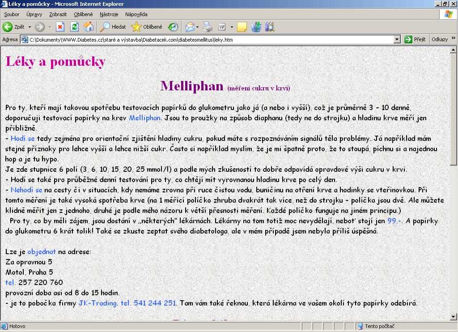Open the History clock icon
The image size is (458, 332).
click(173, 27)
